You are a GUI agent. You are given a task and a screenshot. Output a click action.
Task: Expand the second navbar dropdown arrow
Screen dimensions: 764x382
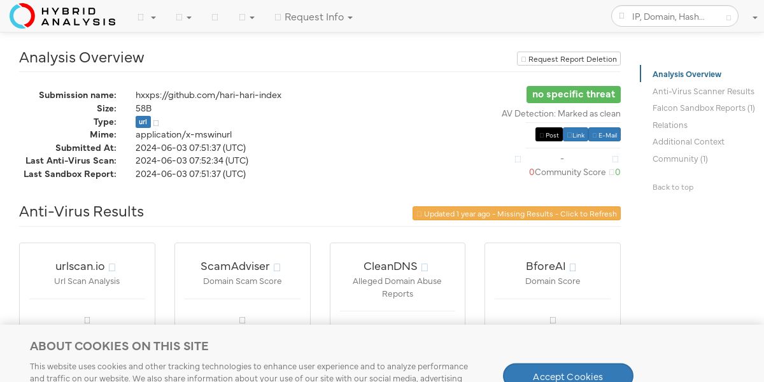pos(184,17)
